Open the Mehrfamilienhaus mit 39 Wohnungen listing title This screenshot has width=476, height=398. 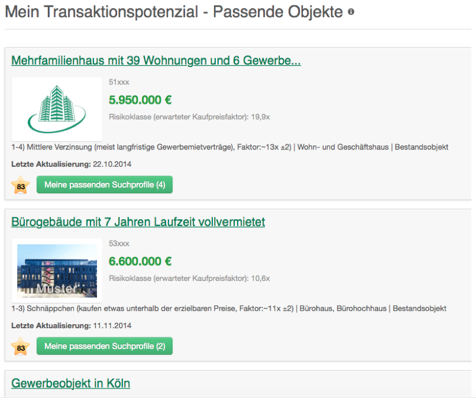[x=156, y=61]
